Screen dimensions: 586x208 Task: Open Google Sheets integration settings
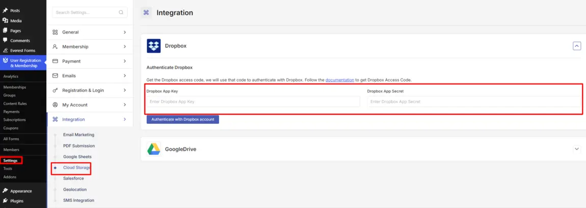tap(77, 157)
